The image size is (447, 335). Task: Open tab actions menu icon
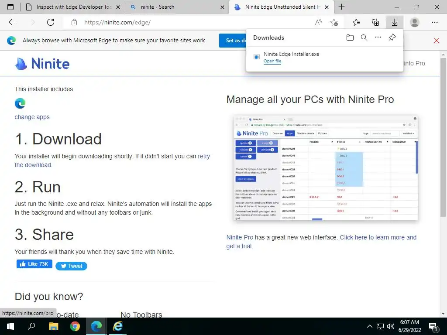(10, 7)
